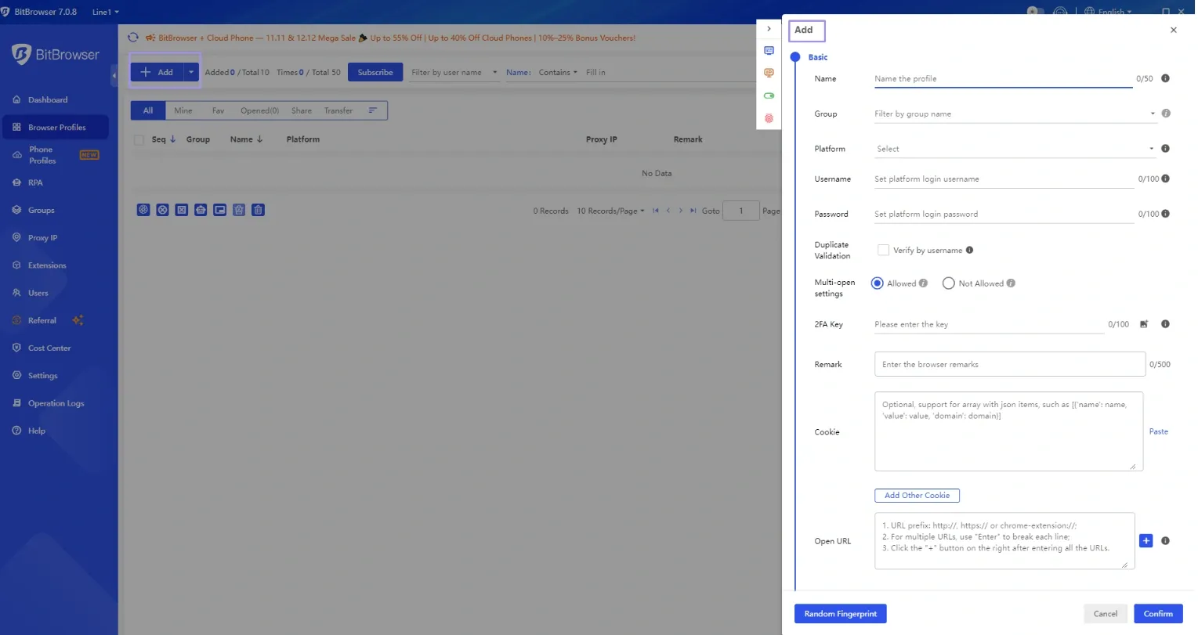Select the arrange windows icon in batch toolbar
This screenshot has width=1198, height=635.
pos(220,210)
